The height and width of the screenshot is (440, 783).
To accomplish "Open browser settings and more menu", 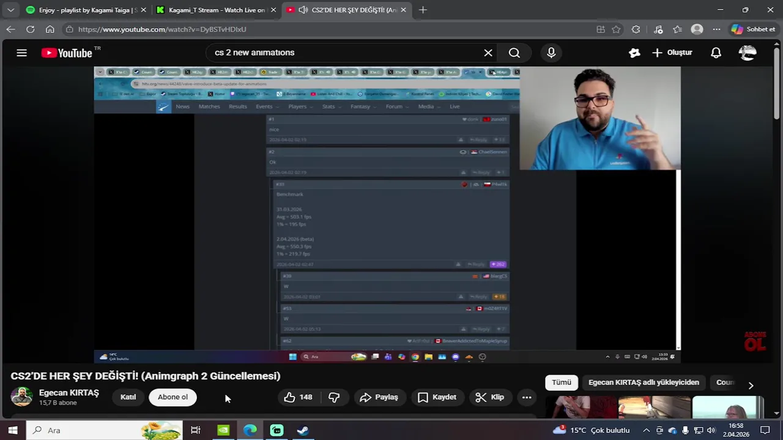I will (x=716, y=29).
